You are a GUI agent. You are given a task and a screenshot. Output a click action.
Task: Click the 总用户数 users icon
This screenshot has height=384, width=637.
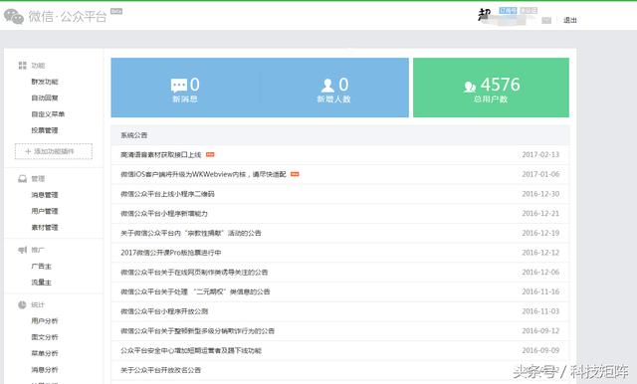tap(470, 87)
